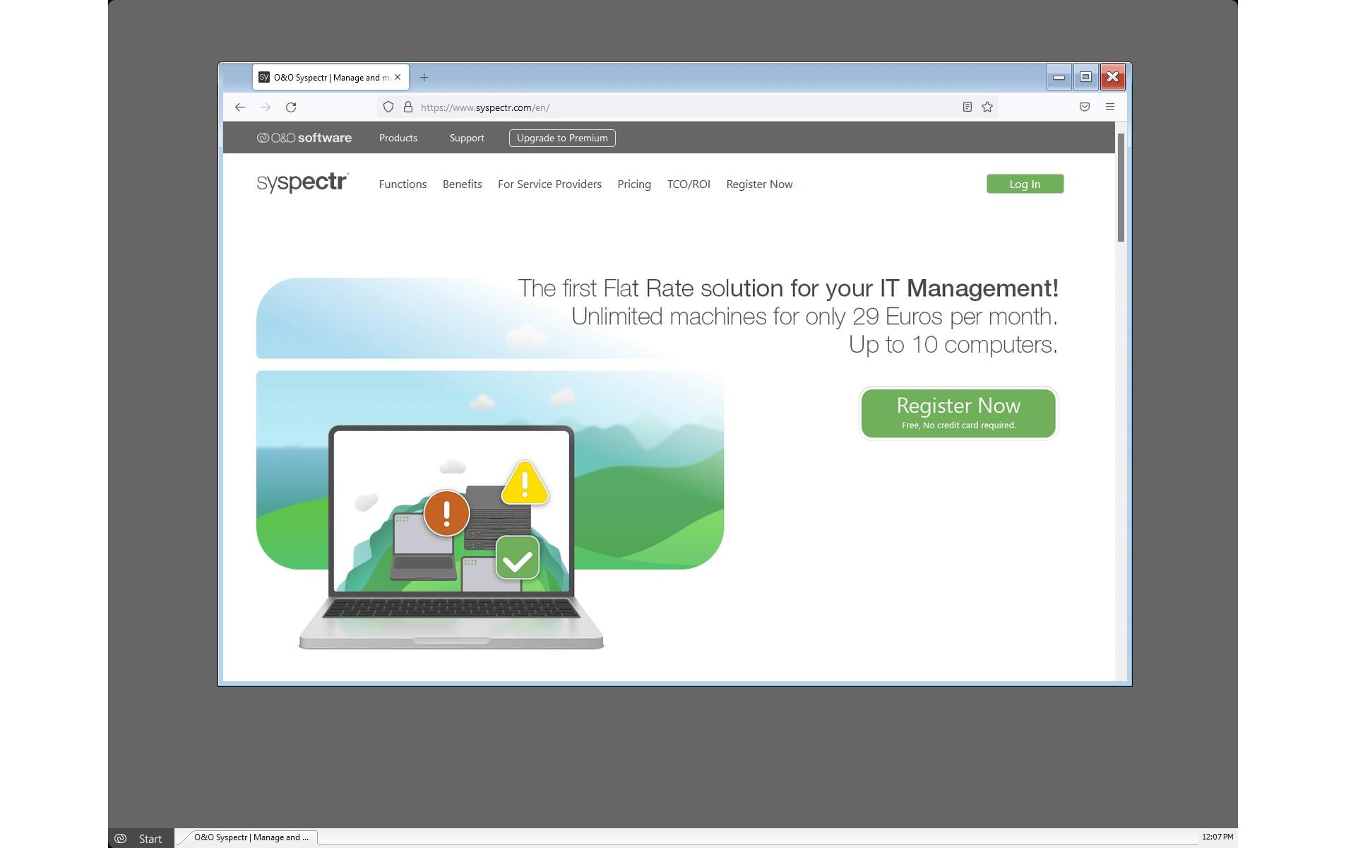Select O&O Syspectr taskbar window entry

point(250,837)
